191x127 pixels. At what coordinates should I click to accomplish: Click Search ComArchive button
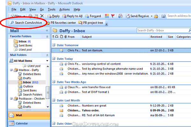pos(26,23)
